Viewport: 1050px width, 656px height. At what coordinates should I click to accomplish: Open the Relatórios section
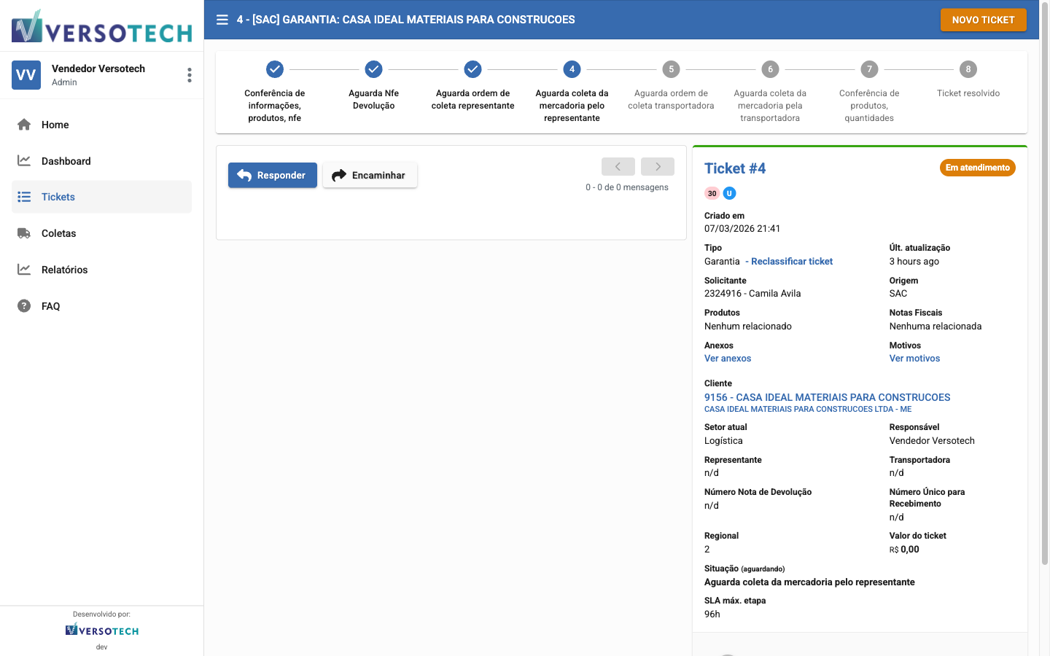66,269
